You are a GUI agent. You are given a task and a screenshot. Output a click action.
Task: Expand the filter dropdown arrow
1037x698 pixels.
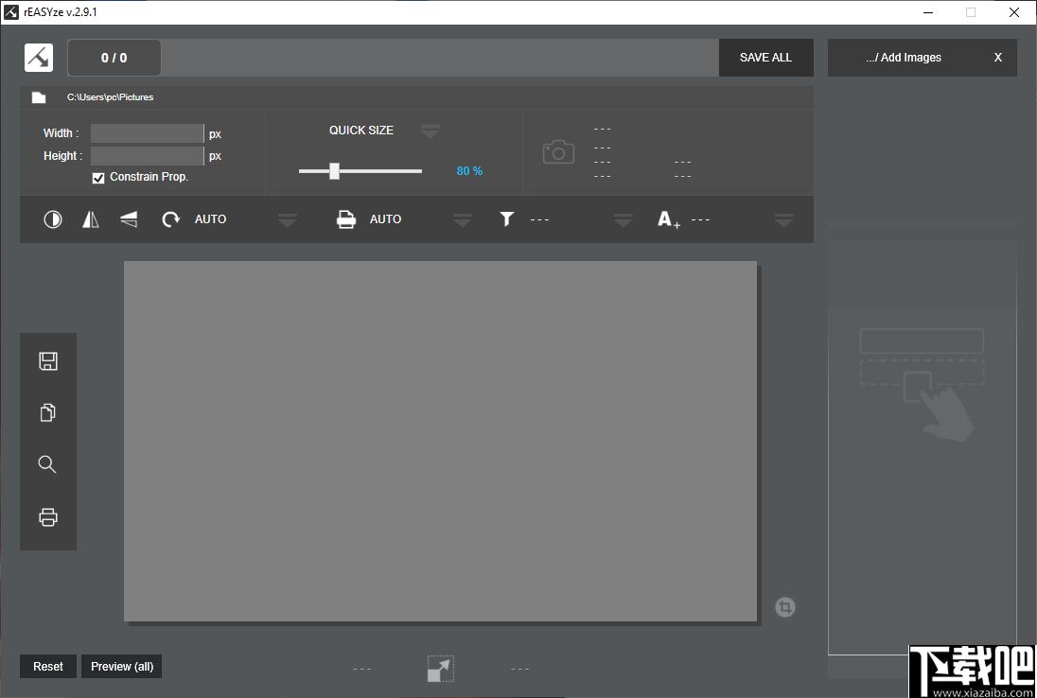click(624, 220)
